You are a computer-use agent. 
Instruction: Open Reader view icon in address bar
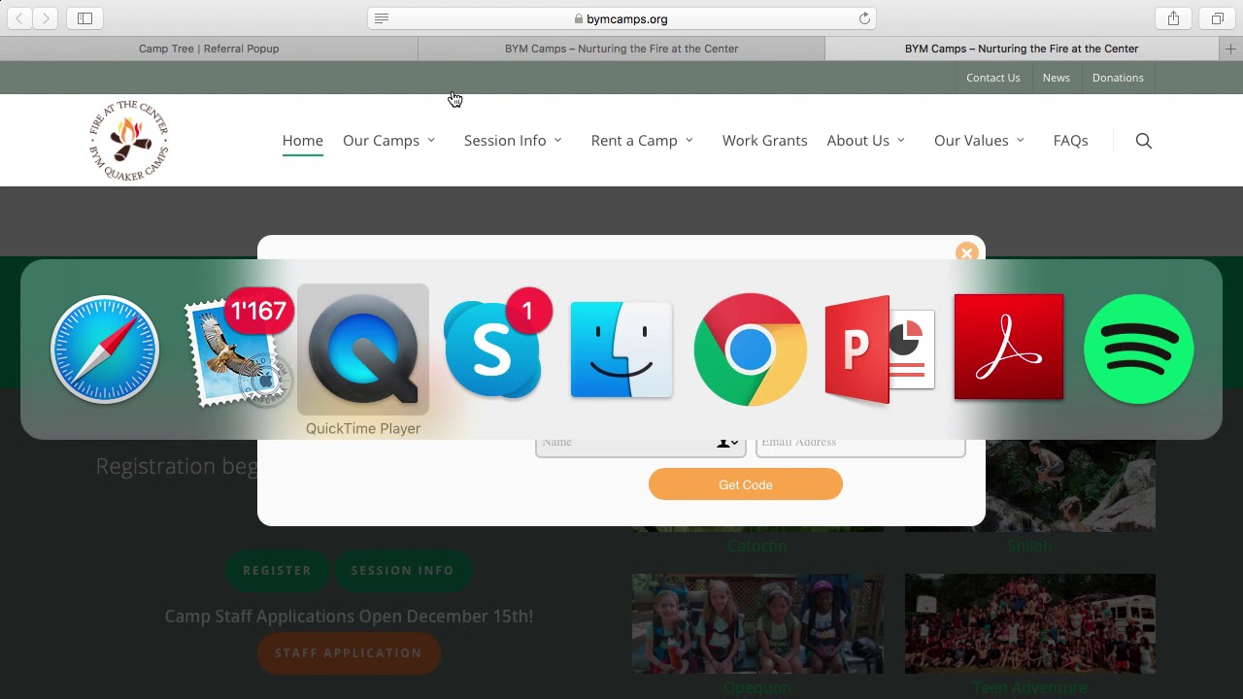(x=382, y=18)
